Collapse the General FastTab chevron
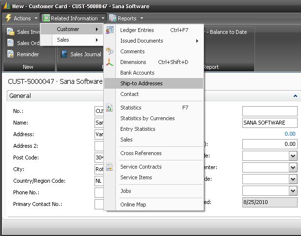301x236 pixels. pos(295,95)
